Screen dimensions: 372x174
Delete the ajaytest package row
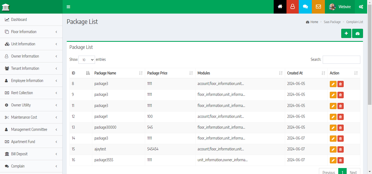340,149
